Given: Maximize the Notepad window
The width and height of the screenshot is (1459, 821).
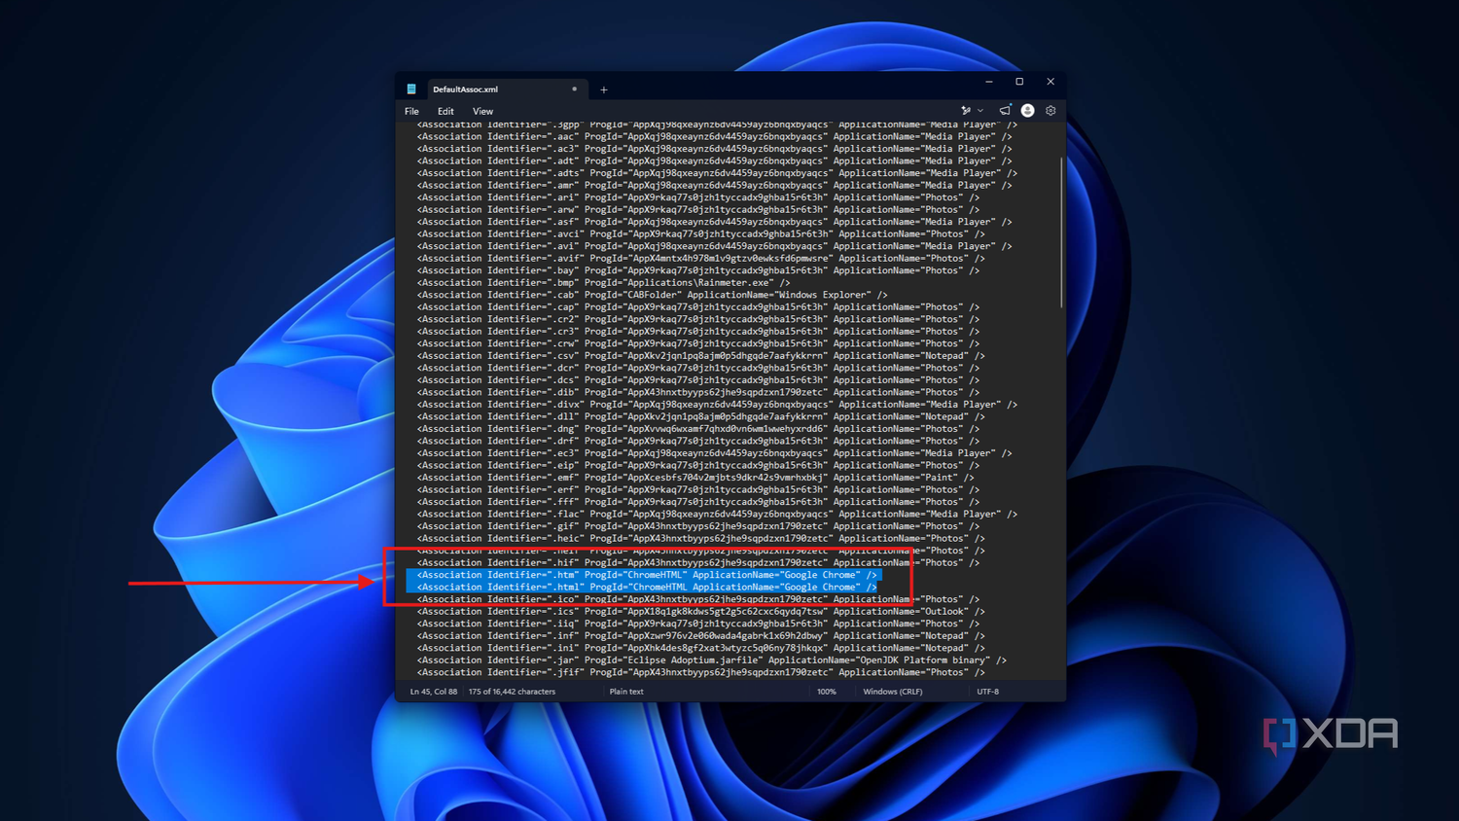Looking at the screenshot, I should pos(1019,82).
